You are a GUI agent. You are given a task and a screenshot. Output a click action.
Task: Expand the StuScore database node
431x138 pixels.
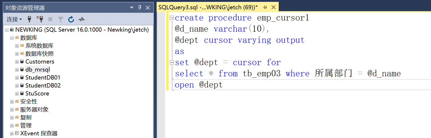[17, 94]
